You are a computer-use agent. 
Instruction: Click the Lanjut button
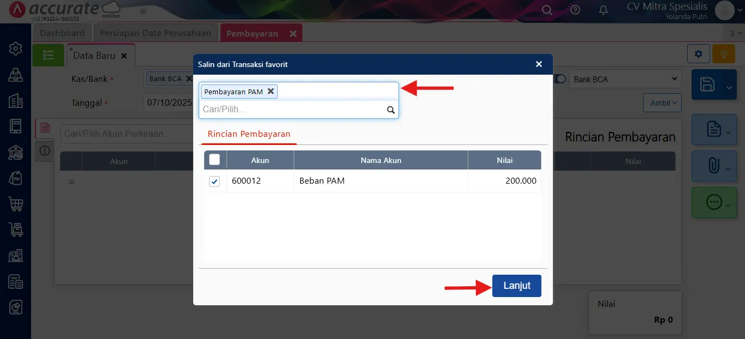(516, 286)
